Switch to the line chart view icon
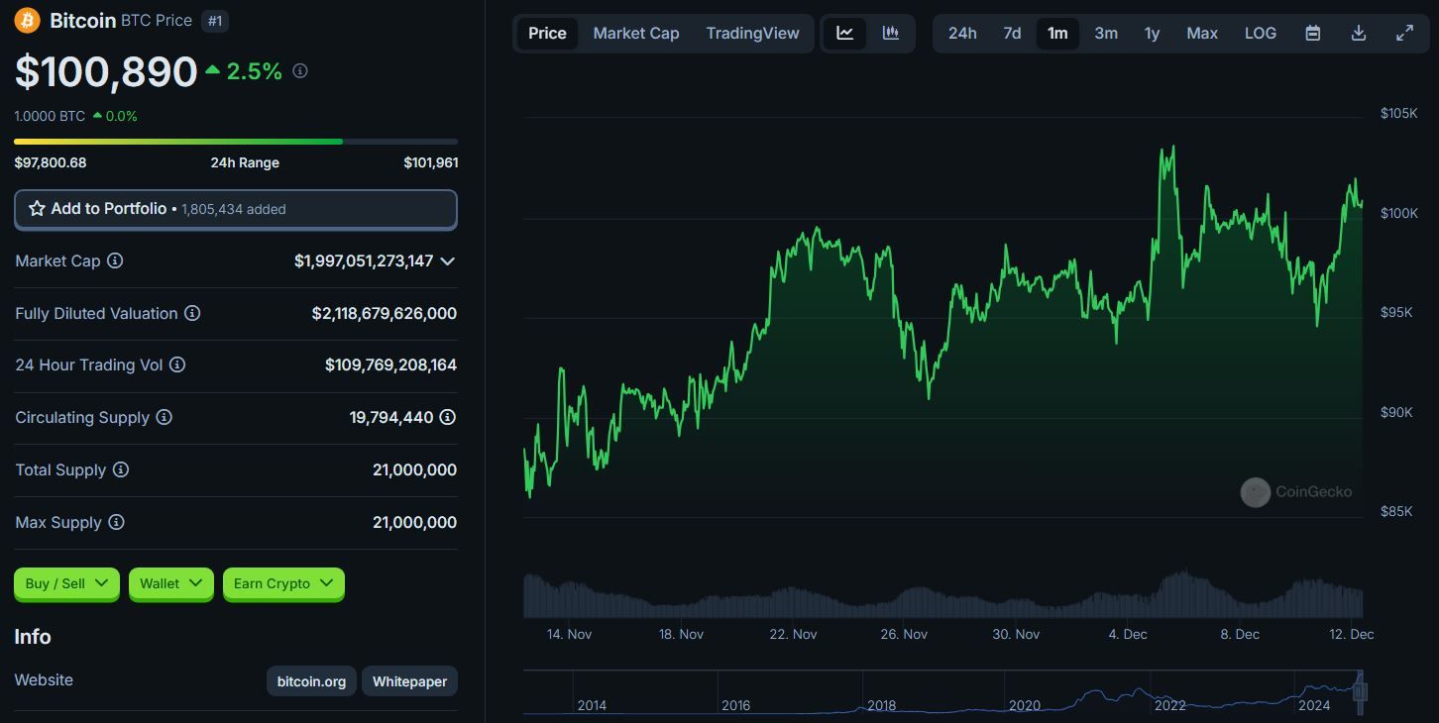Screen dimensions: 1439x723 point(844,33)
